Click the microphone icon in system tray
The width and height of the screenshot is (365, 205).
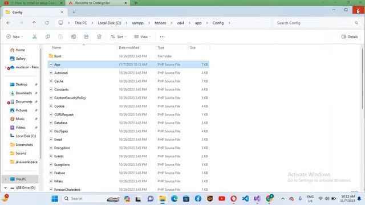[x=300, y=199]
